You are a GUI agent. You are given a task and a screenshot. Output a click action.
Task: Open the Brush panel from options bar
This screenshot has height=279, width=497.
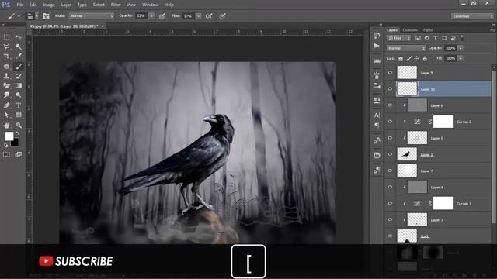[x=47, y=16]
